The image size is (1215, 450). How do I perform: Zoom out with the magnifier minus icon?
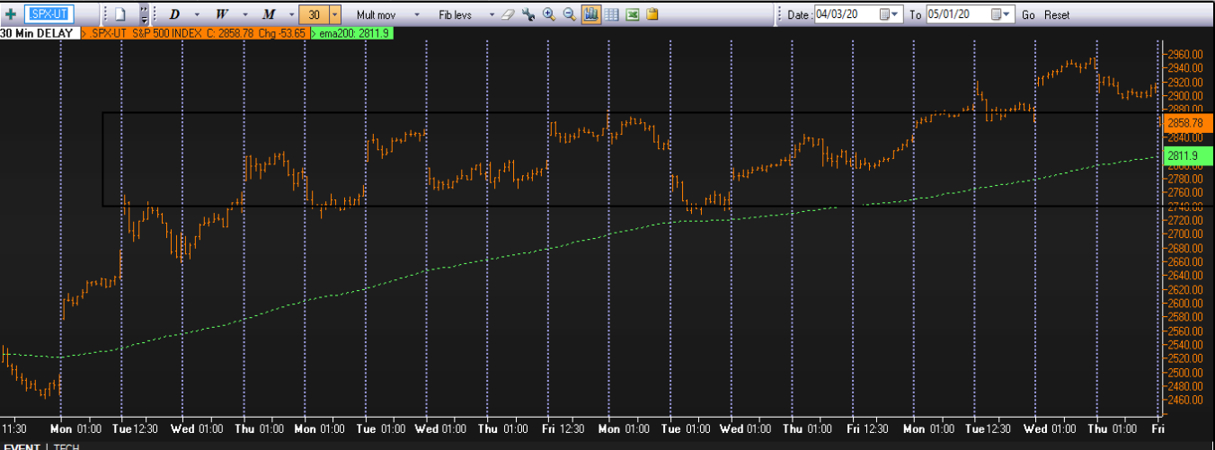click(x=570, y=14)
